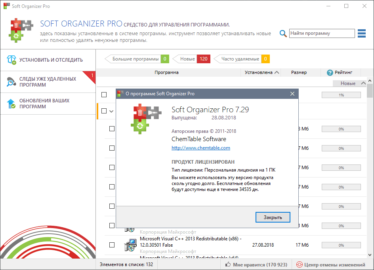The width and height of the screenshot is (374, 270).
Task: Collapse the Новые group header
Action: tap(363, 83)
